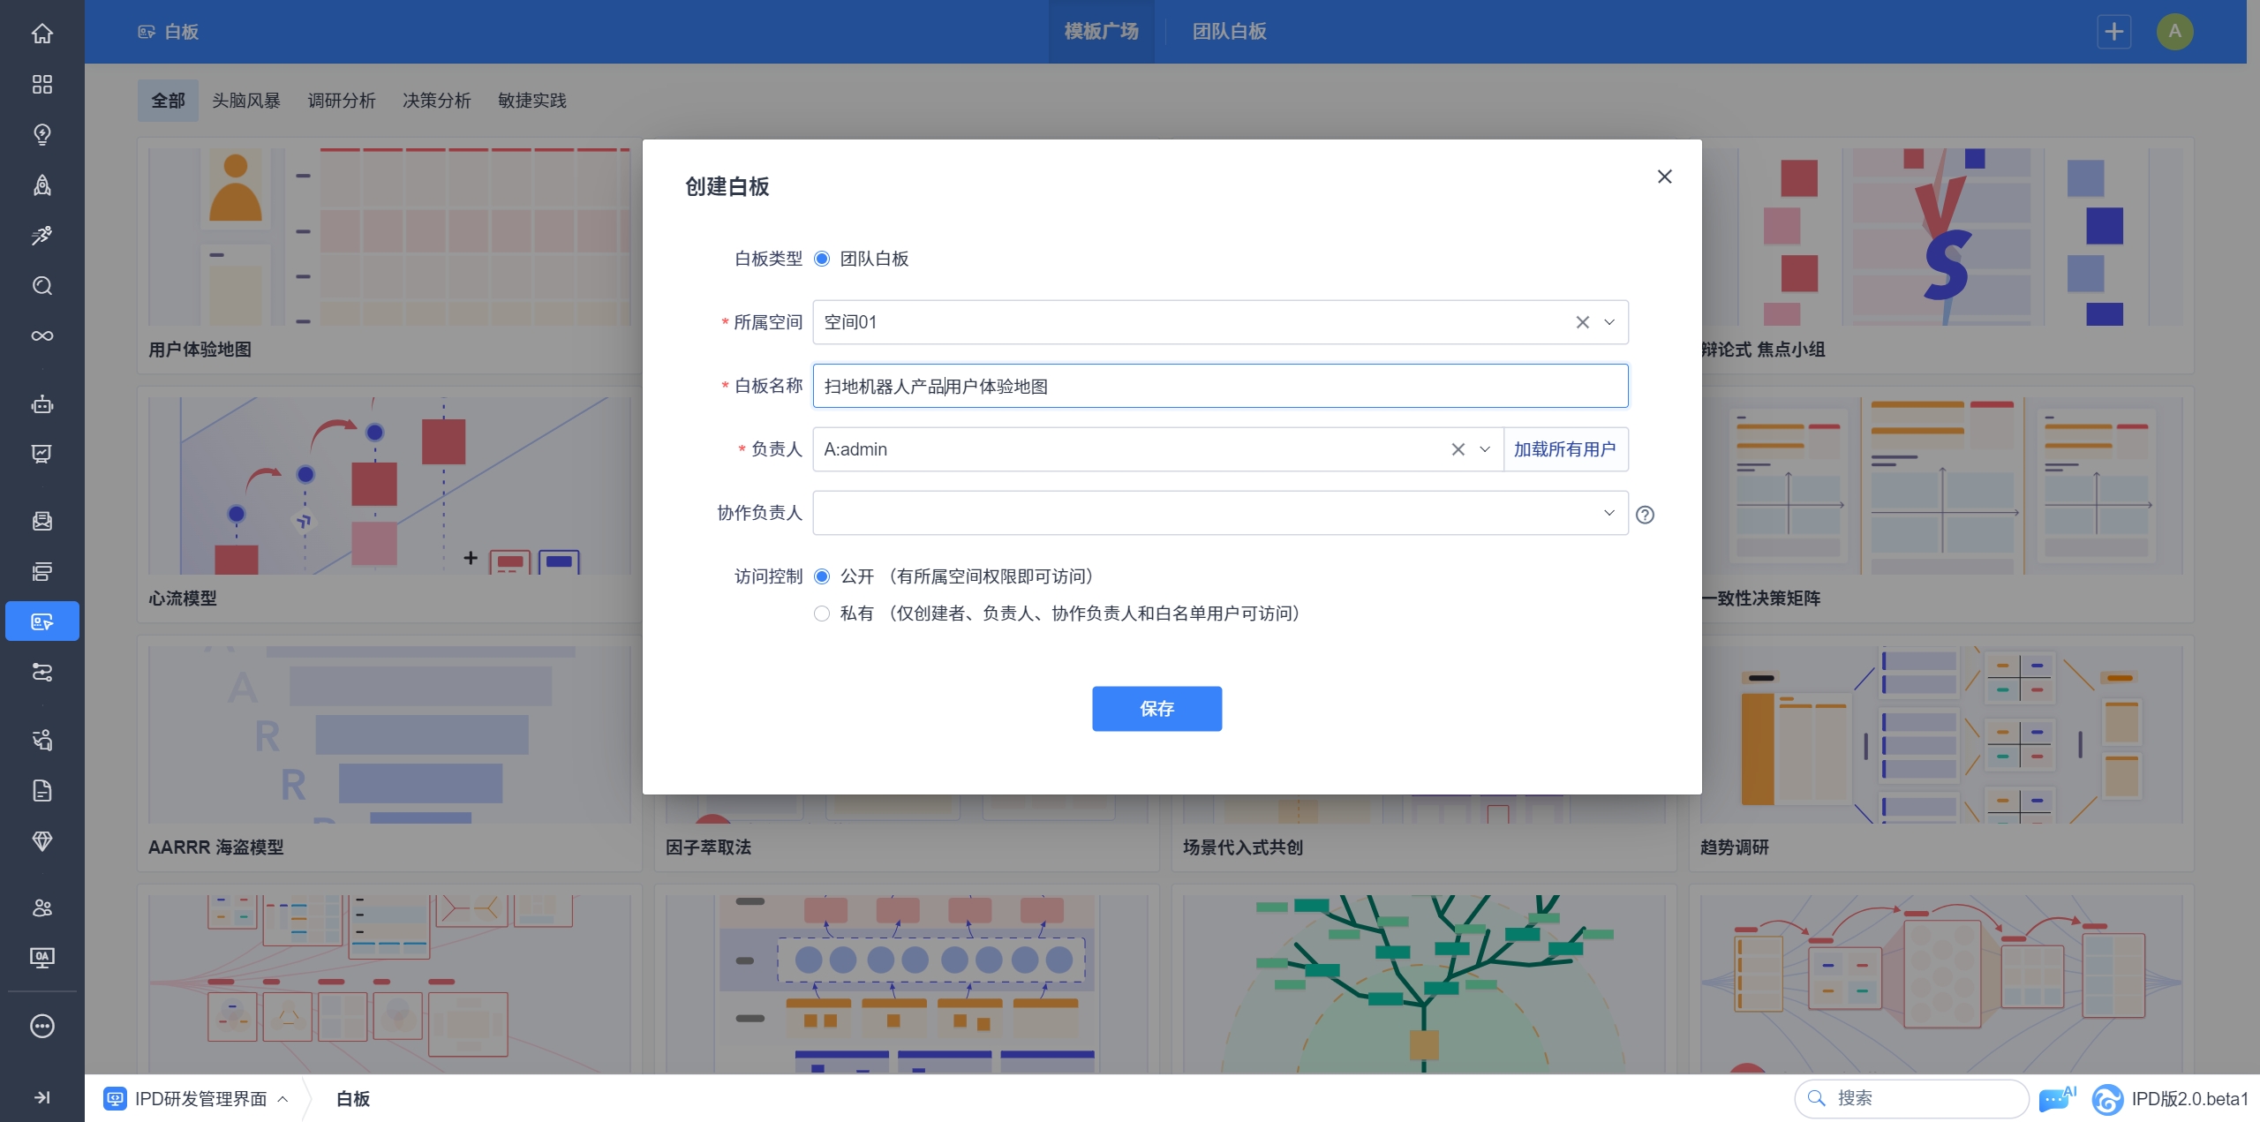Open the lightbulb ideas icon in sidebar

pos(41,134)
